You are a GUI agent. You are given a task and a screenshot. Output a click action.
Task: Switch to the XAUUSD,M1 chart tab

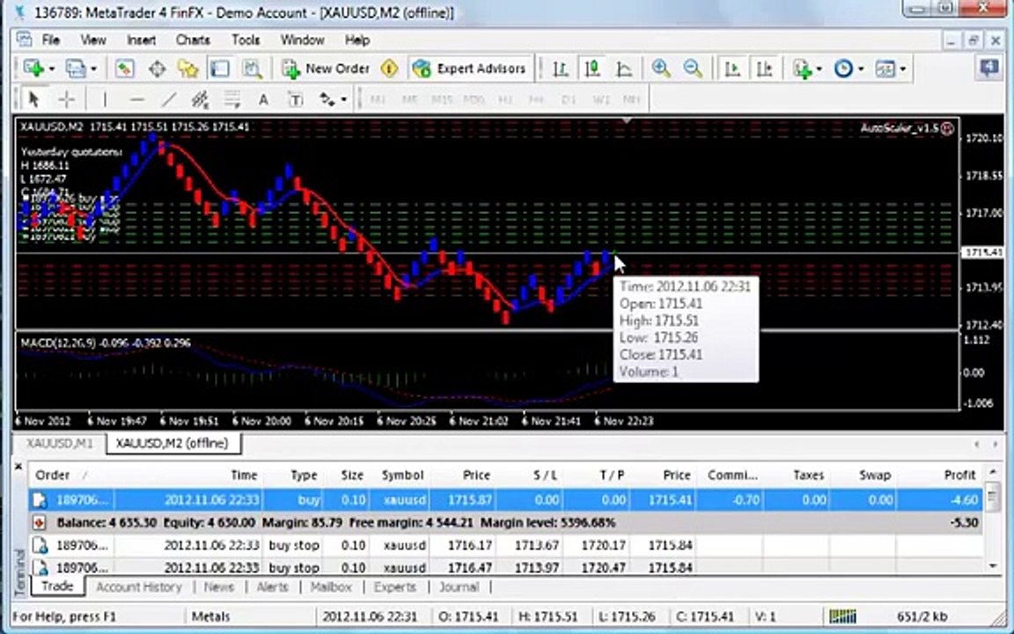(60, 443)
